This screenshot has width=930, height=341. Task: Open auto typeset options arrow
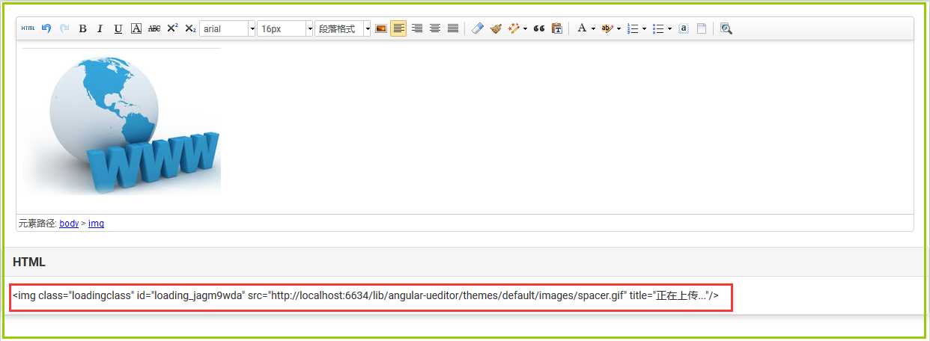[x=525, y=28]
